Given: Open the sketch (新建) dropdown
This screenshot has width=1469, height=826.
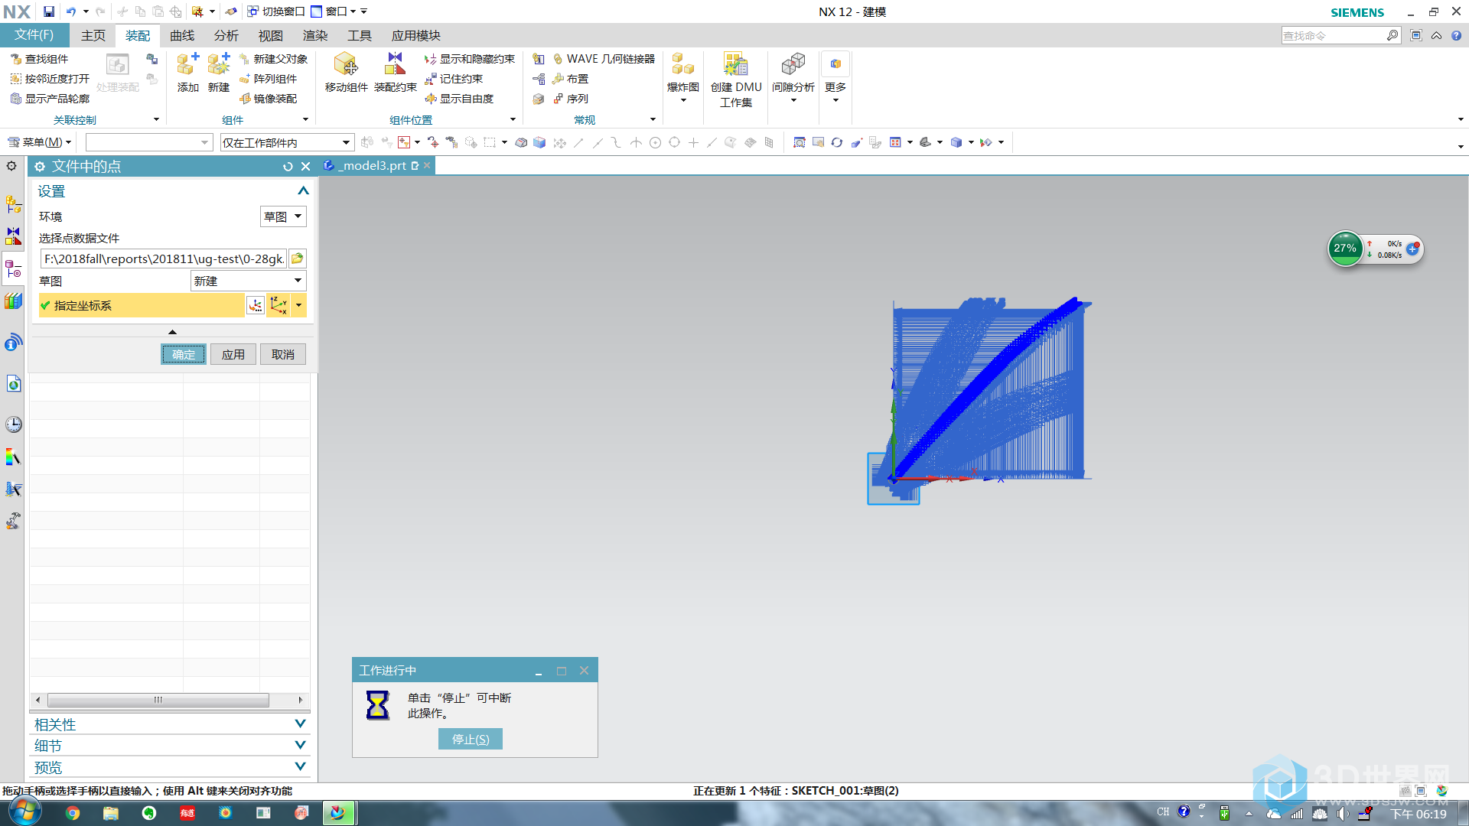Looking at the screenshot, I should (x=248, y=281).
